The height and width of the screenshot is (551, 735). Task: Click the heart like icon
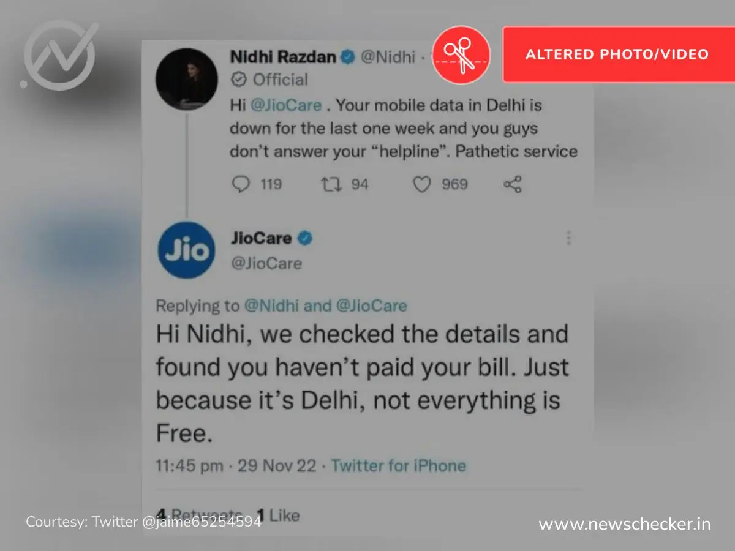pyautogui.click(x=422, y=184)
